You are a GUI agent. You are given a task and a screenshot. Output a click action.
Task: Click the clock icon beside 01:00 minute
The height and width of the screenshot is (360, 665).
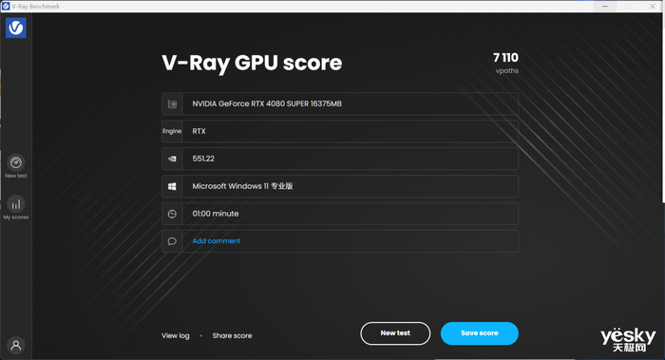click(x=172, y=214)
